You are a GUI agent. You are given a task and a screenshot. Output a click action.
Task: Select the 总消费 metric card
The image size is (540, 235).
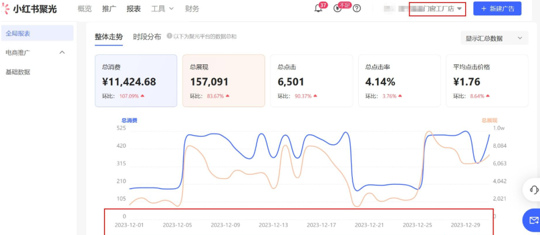136,81
